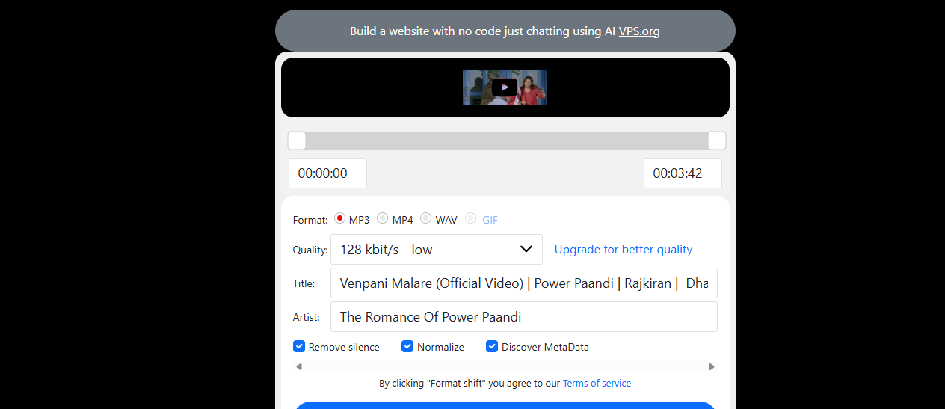Click the Title text field

(523, 283)
